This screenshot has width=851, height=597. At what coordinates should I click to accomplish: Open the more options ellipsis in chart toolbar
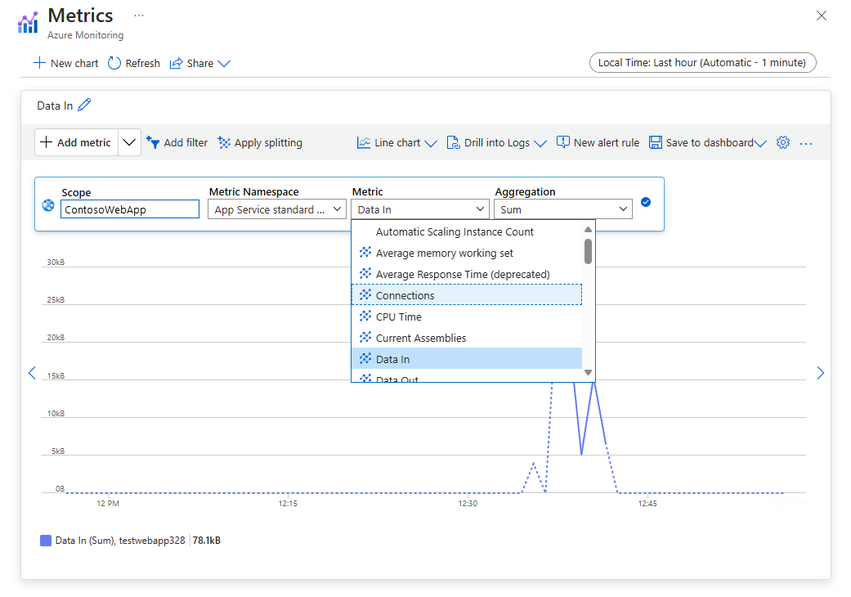point(806,143)
